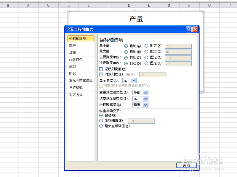
Task: Click the 关闭 button
Action: 186,165
